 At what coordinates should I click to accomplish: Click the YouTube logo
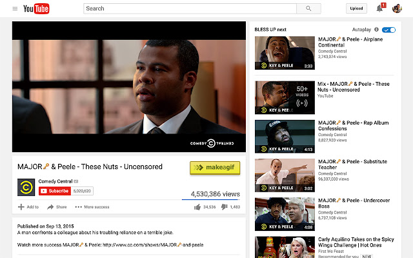[x=36, y=8]
